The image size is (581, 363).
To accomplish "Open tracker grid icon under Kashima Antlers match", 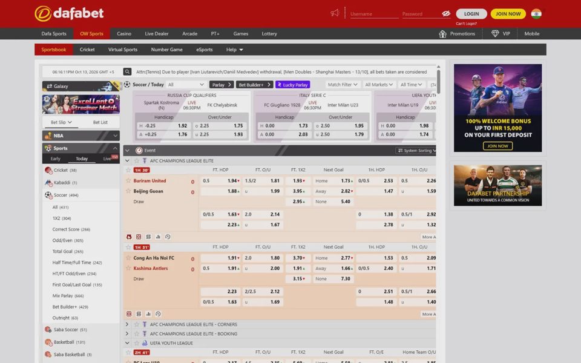I will coord(129,314).
